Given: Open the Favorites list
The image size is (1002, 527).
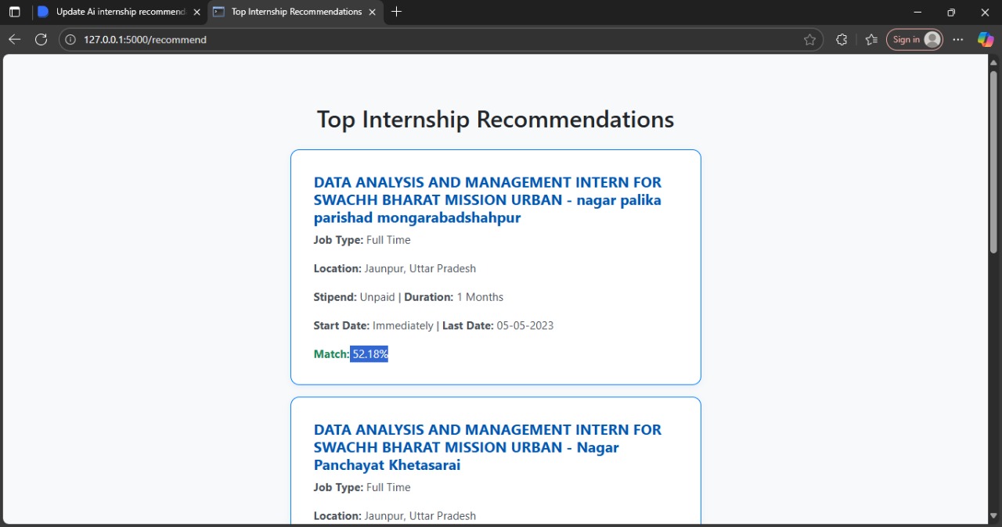Looking at the screenshot, I should [x=871, y=40].
